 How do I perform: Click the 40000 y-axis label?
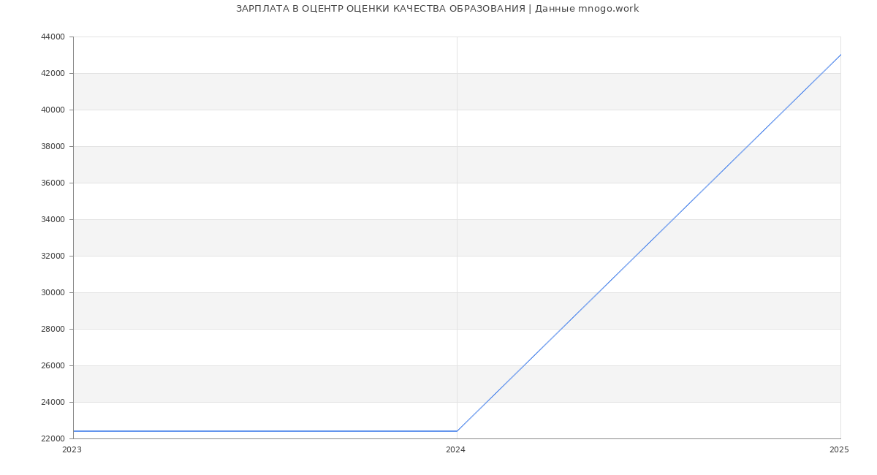click(54, 110)
